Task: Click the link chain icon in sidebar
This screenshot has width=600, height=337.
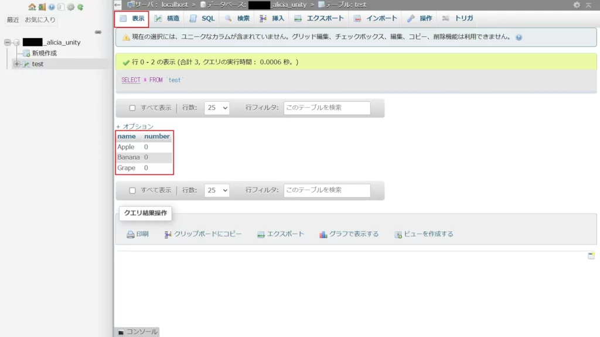Action: 98,32
